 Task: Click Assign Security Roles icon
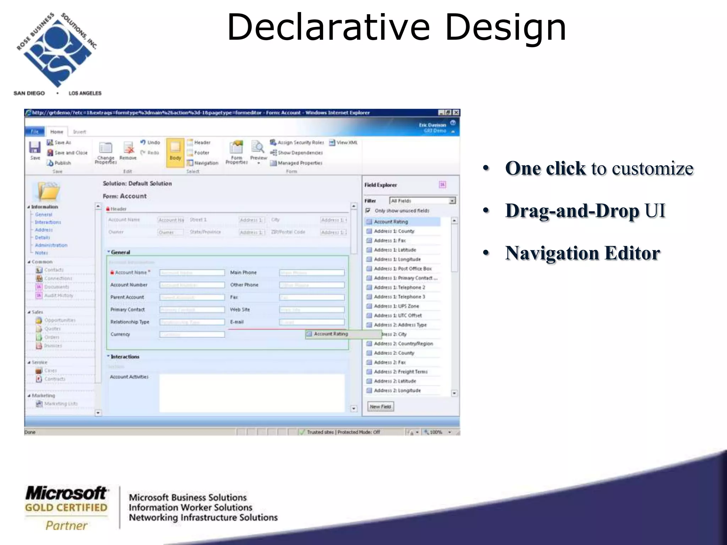tap(273, 143)
